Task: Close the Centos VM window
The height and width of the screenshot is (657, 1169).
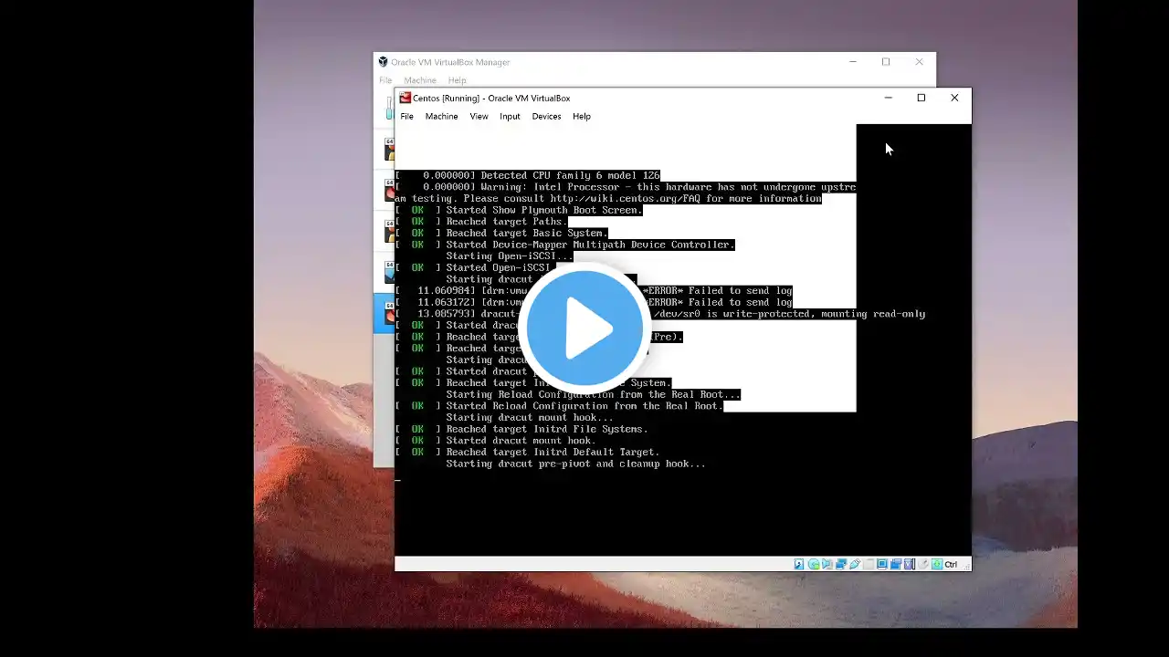Action: click(954, 98)
